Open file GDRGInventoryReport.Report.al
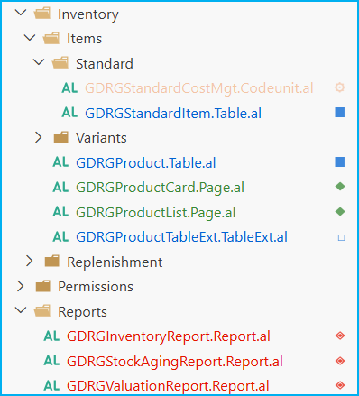 [x=169, y=336]
